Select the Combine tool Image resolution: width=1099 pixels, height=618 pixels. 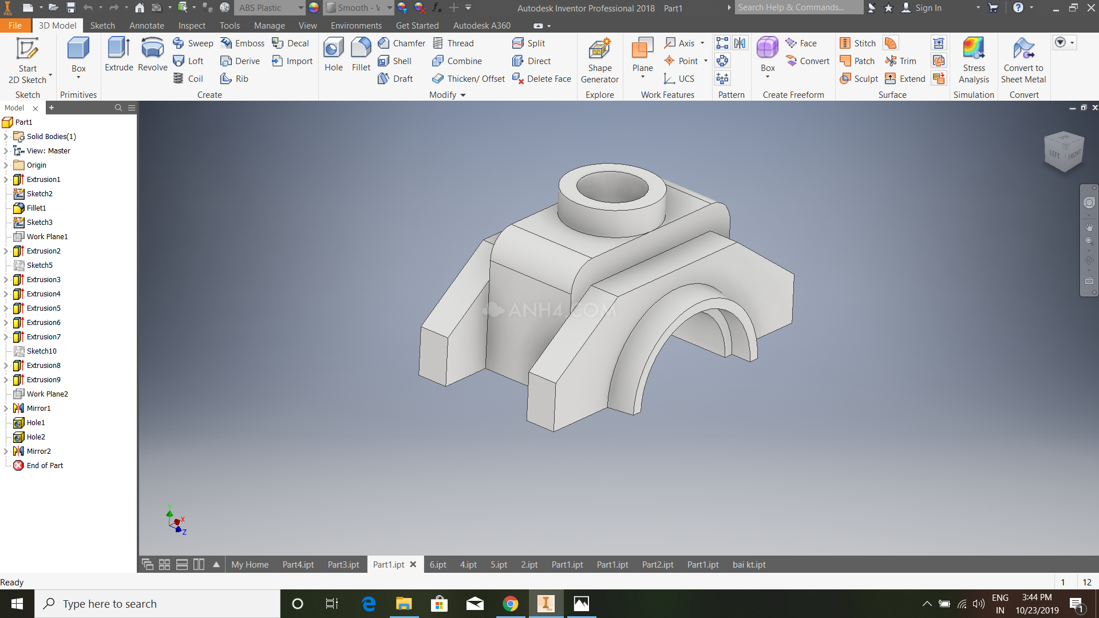[457, 61]
